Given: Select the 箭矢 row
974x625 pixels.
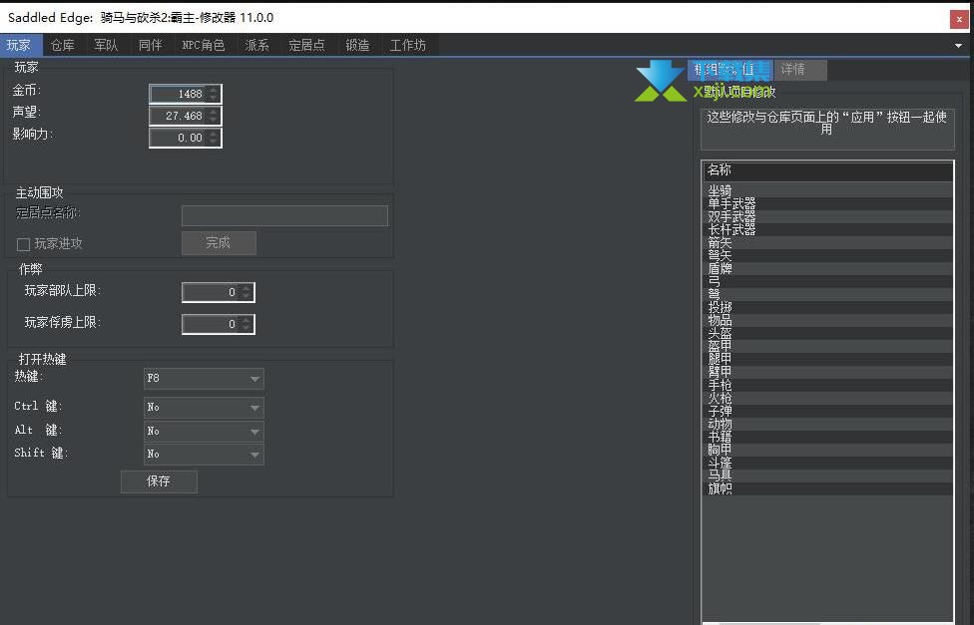Looking at the screenshot, I should (828, 242).
